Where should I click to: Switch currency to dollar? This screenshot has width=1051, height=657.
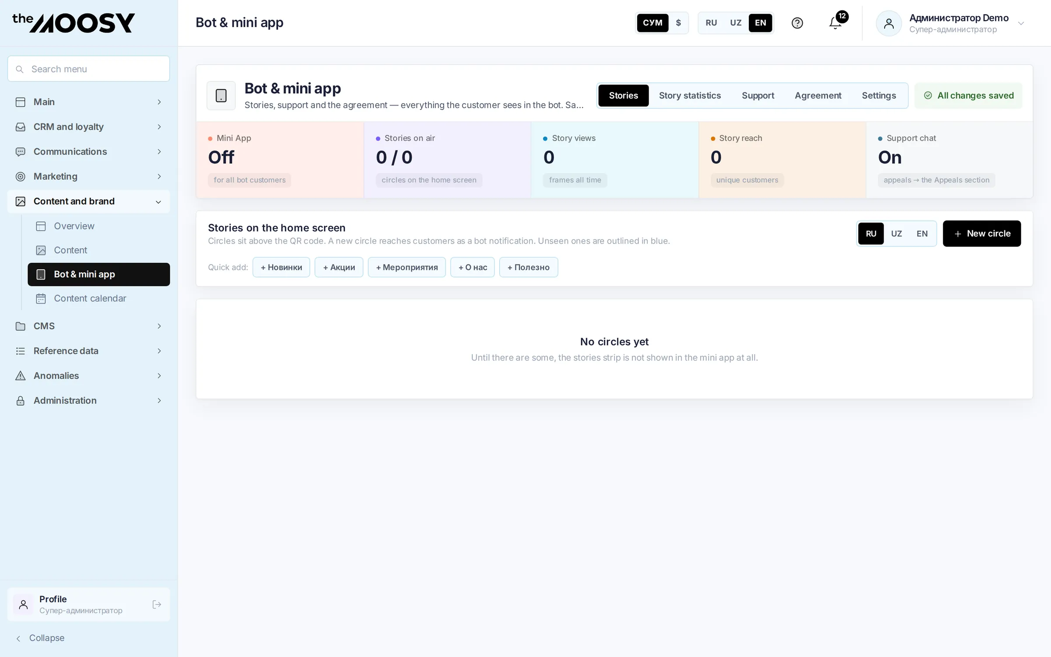(x=678, y=23)
